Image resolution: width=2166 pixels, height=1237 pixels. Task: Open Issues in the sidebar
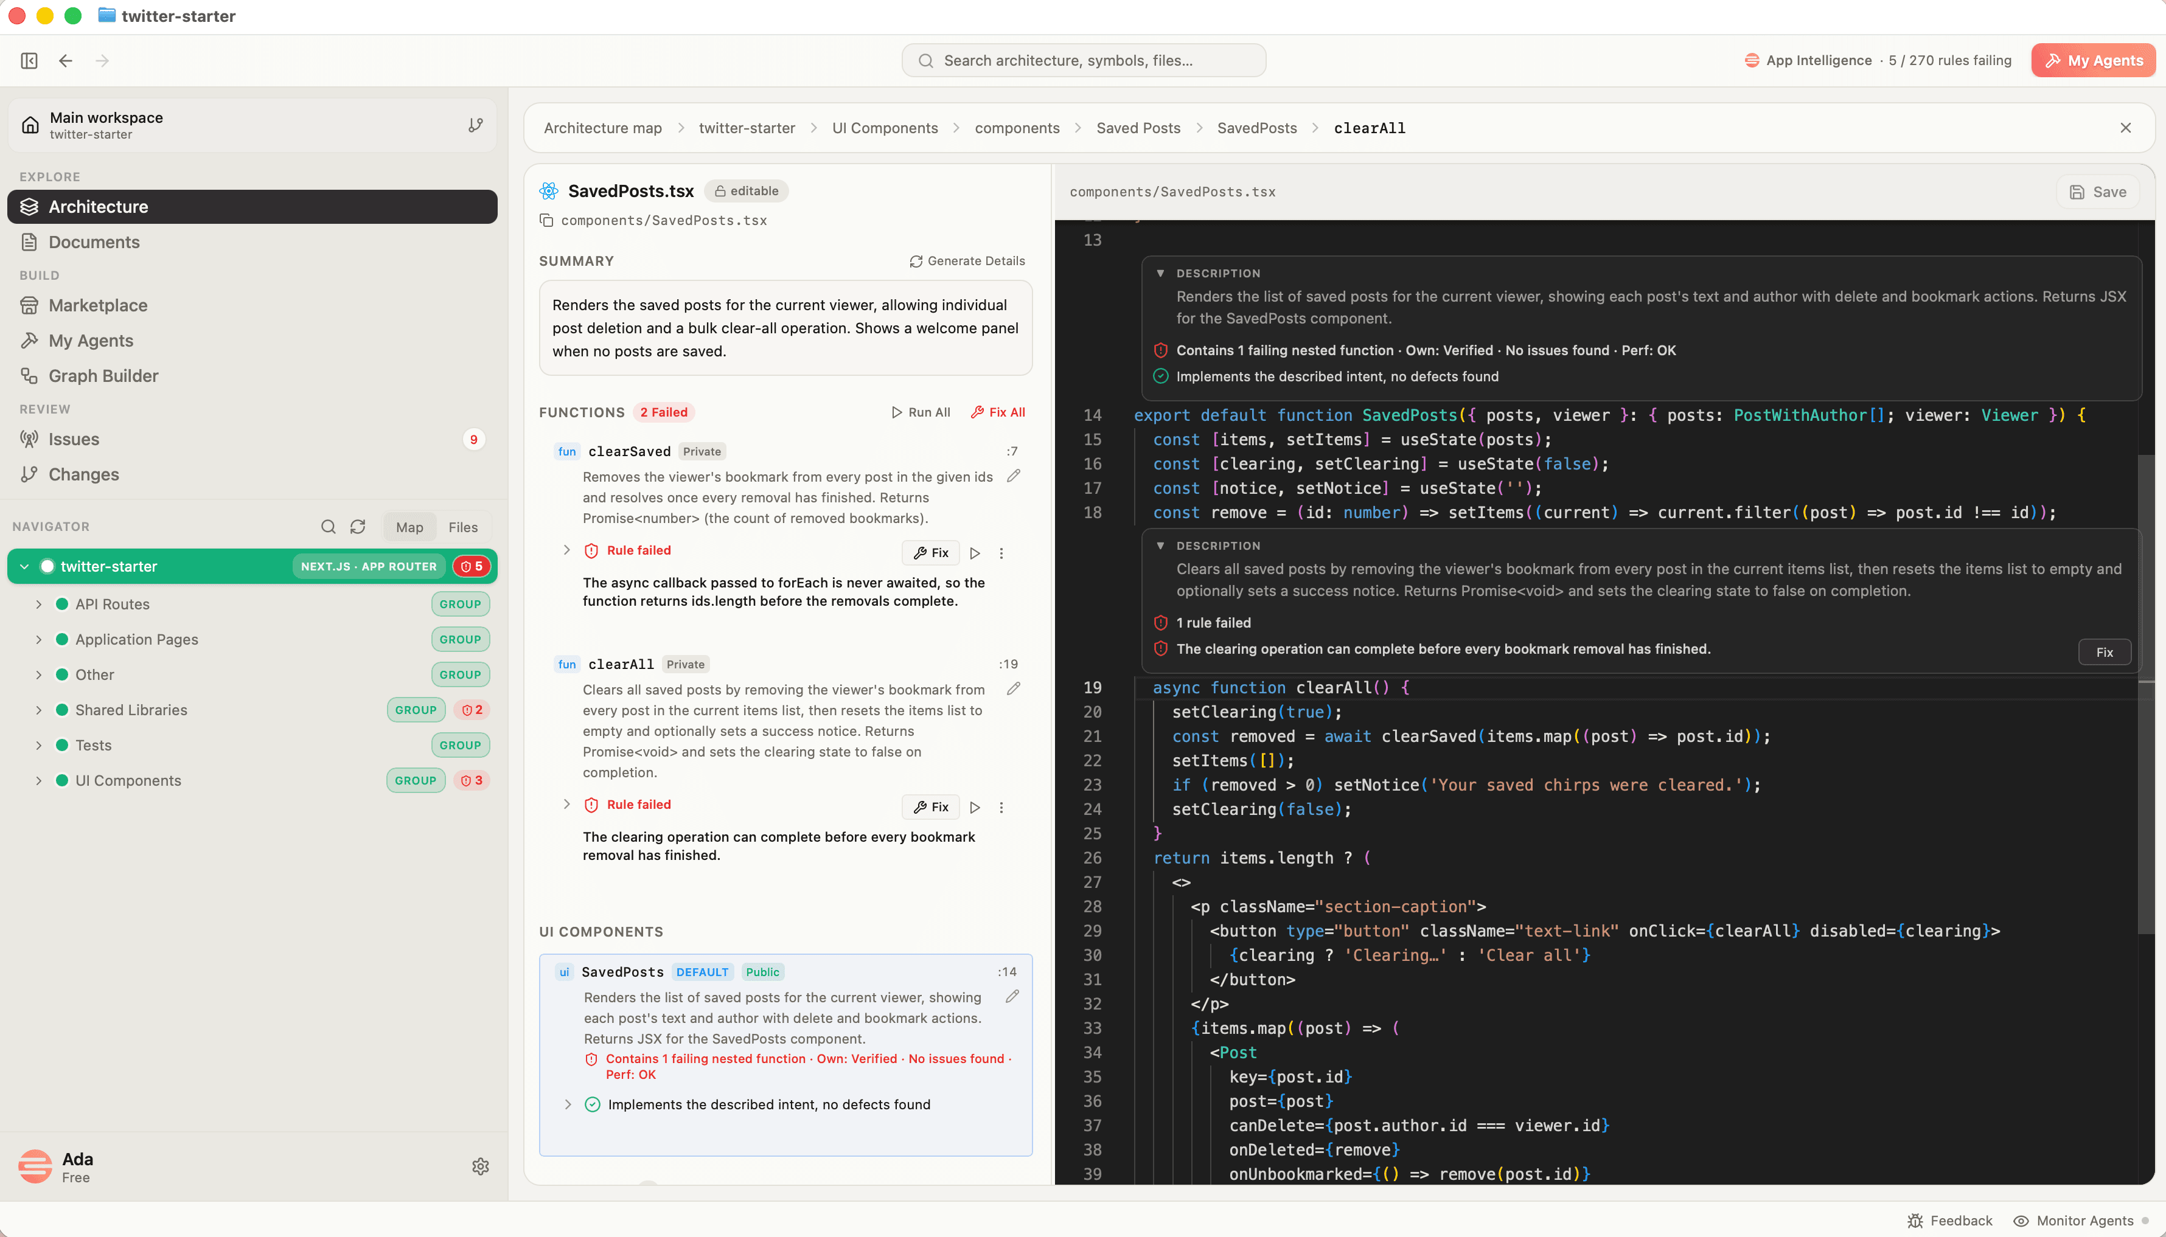click(252, 439)
